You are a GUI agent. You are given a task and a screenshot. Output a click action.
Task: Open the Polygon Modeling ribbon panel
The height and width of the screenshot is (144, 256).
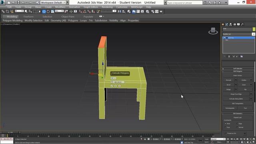click(12, 20)
